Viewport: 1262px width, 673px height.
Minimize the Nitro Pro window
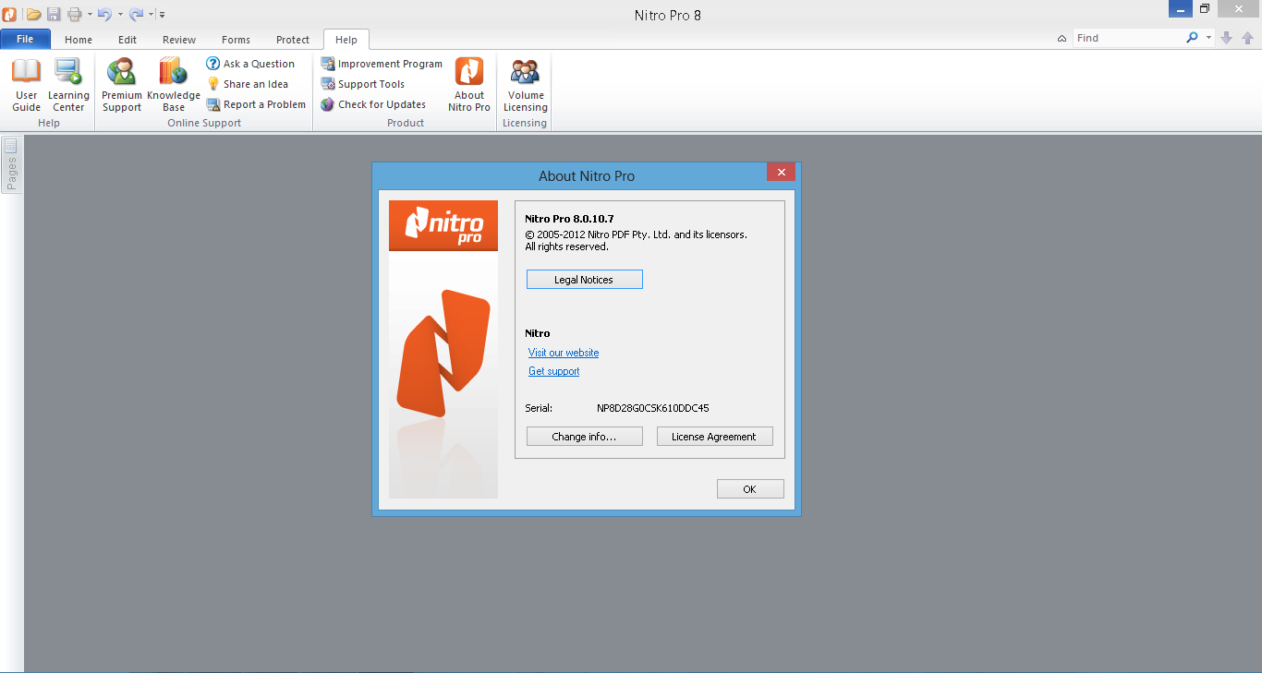[1181, 8]
